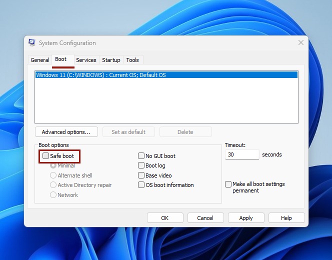Check Make all boot settings permanent
This screenshot has width=332, height=260.
coord(228,184)
